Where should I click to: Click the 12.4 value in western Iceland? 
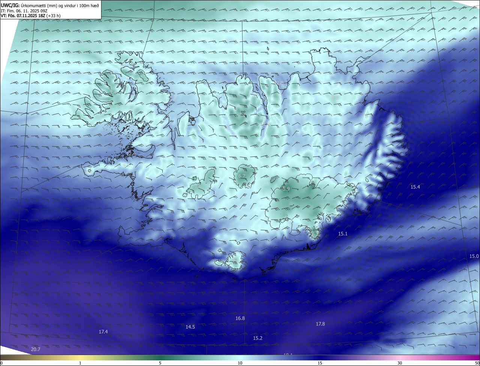(131, 153)
